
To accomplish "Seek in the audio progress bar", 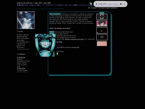I will click(113, 4).
